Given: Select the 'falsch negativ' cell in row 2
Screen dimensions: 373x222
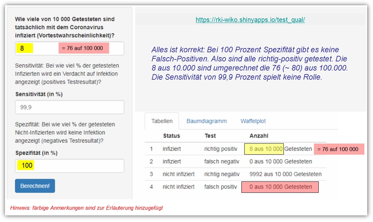Looking at the screenshot, I should 221,161.
